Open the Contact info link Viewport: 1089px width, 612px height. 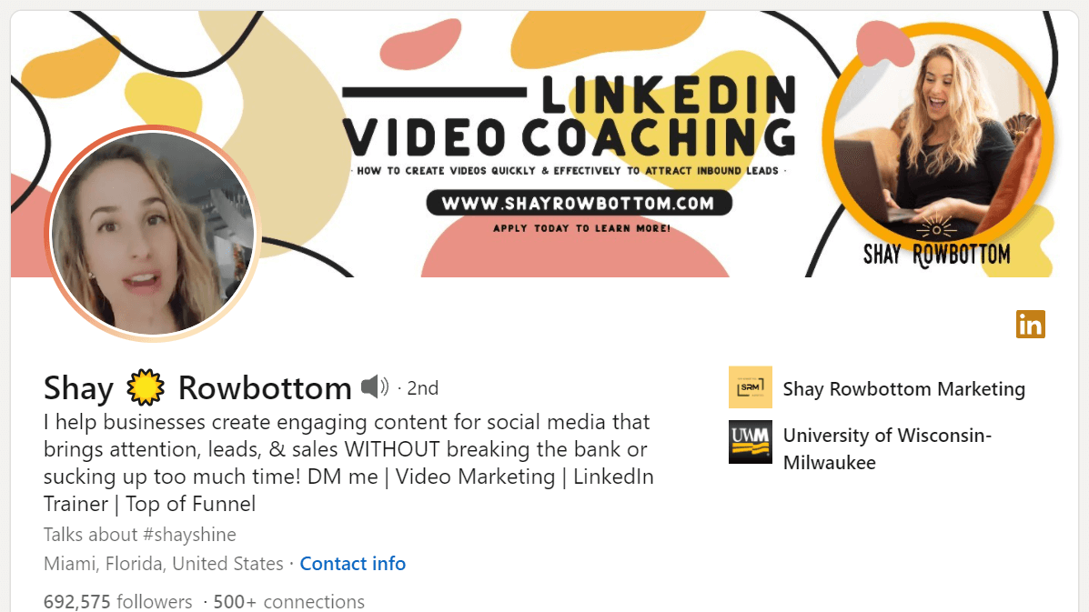point(353,564)
